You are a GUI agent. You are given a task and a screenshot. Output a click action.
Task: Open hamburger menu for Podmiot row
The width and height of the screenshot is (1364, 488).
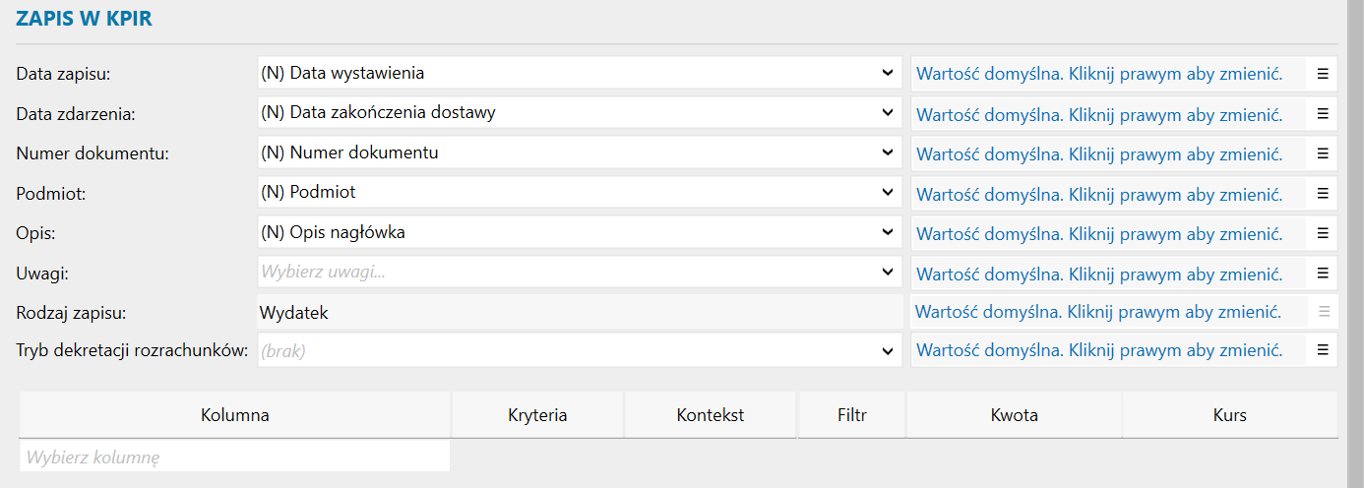pyautogui.click(x=1323, y=194)
